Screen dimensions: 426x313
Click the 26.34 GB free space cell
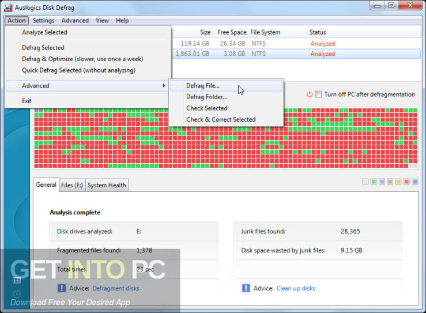pyautogui.click(x=232, y=43)
